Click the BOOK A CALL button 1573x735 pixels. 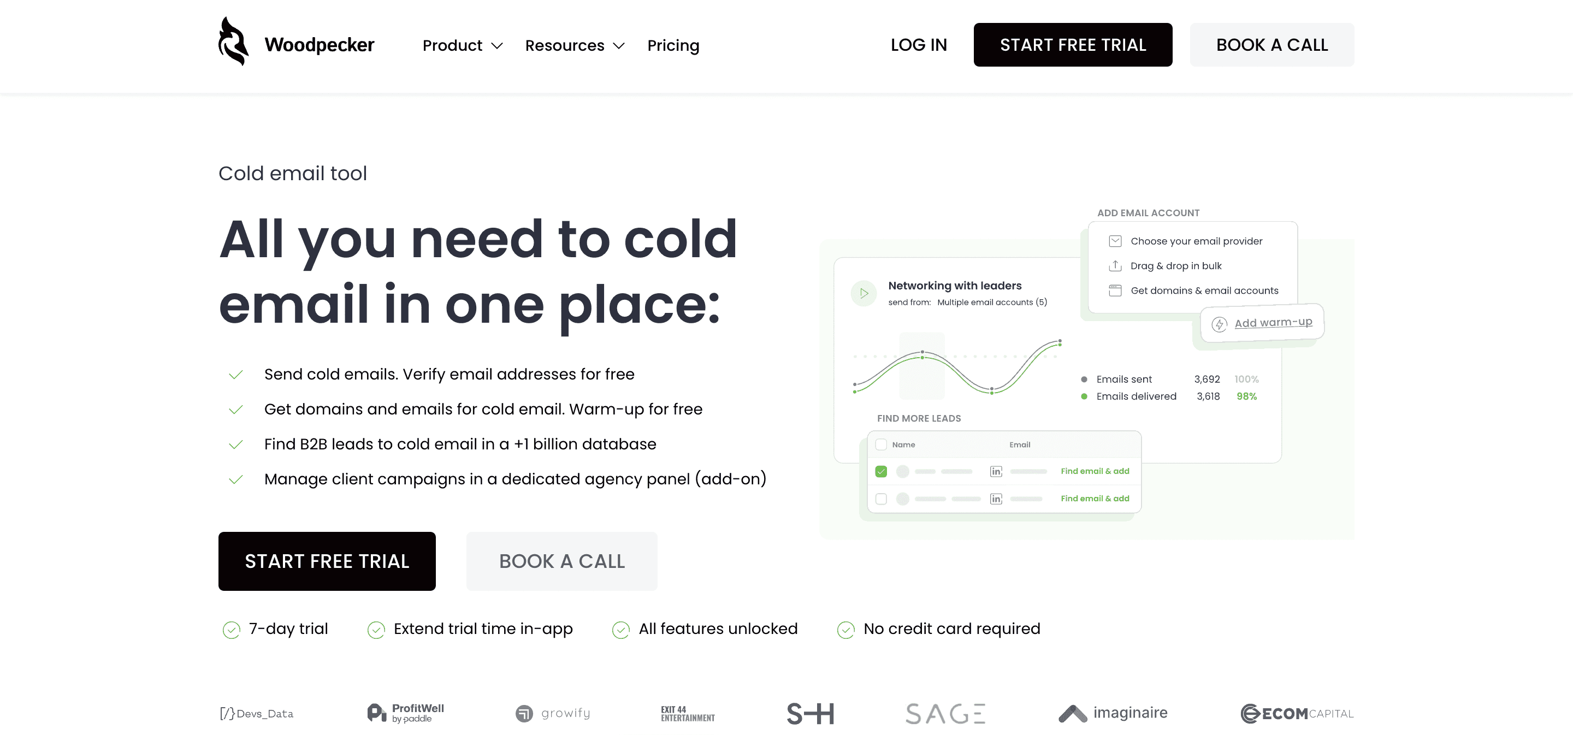(x=1272, y=44)
